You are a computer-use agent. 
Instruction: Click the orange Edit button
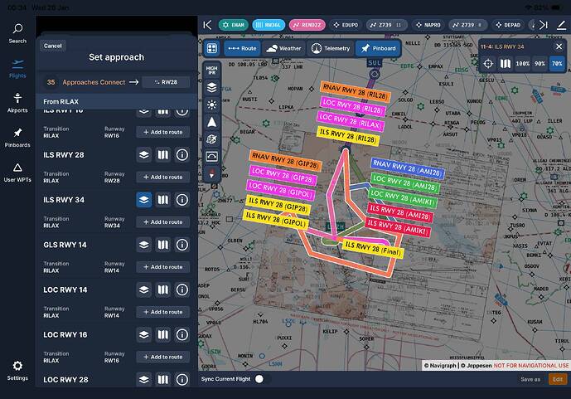[558, 379]
